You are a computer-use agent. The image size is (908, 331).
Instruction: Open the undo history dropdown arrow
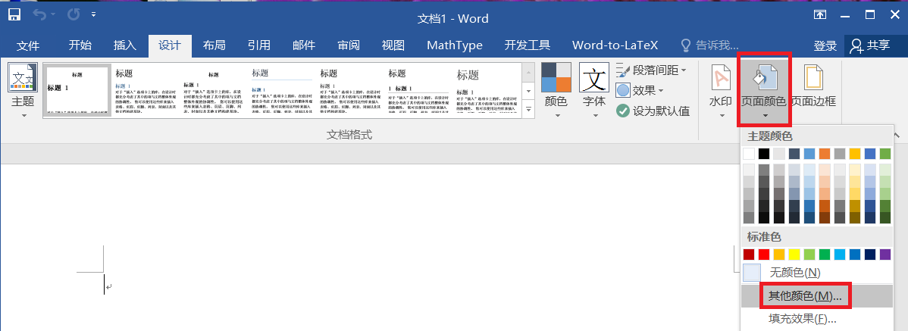[x=55, y=14]
